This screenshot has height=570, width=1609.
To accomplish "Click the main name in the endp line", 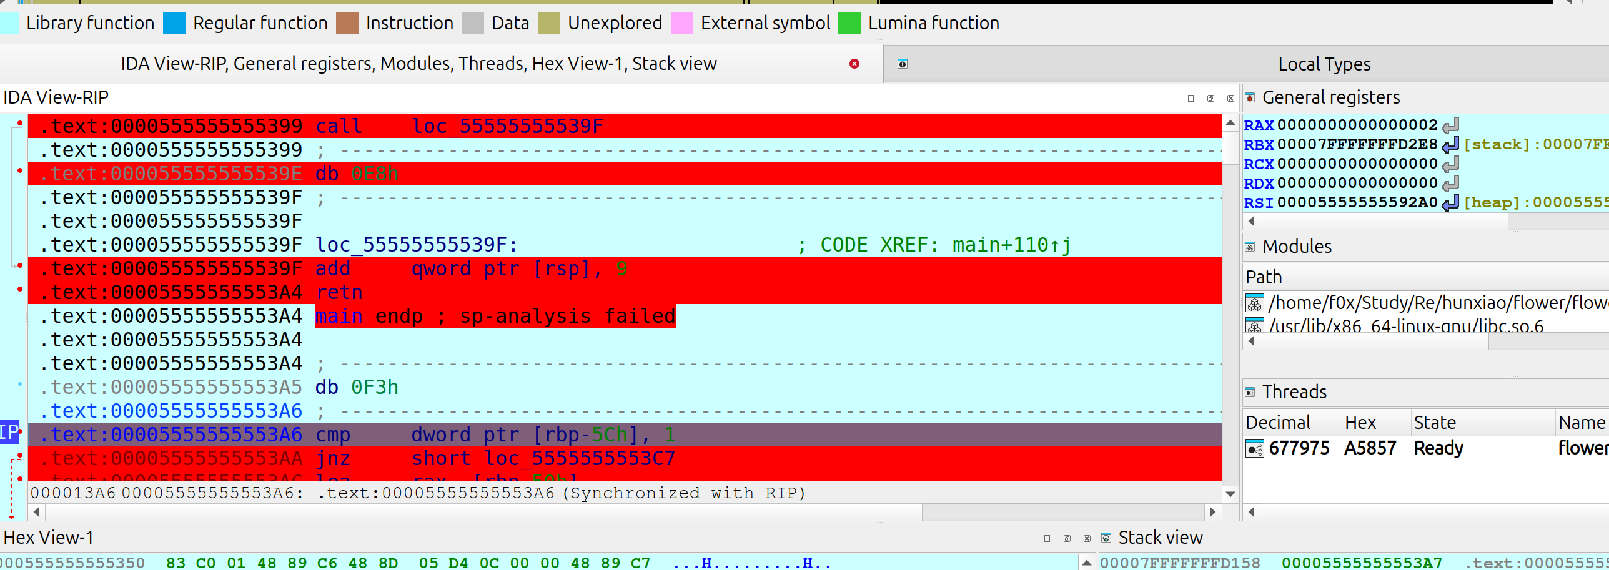I will click(339, 316).
